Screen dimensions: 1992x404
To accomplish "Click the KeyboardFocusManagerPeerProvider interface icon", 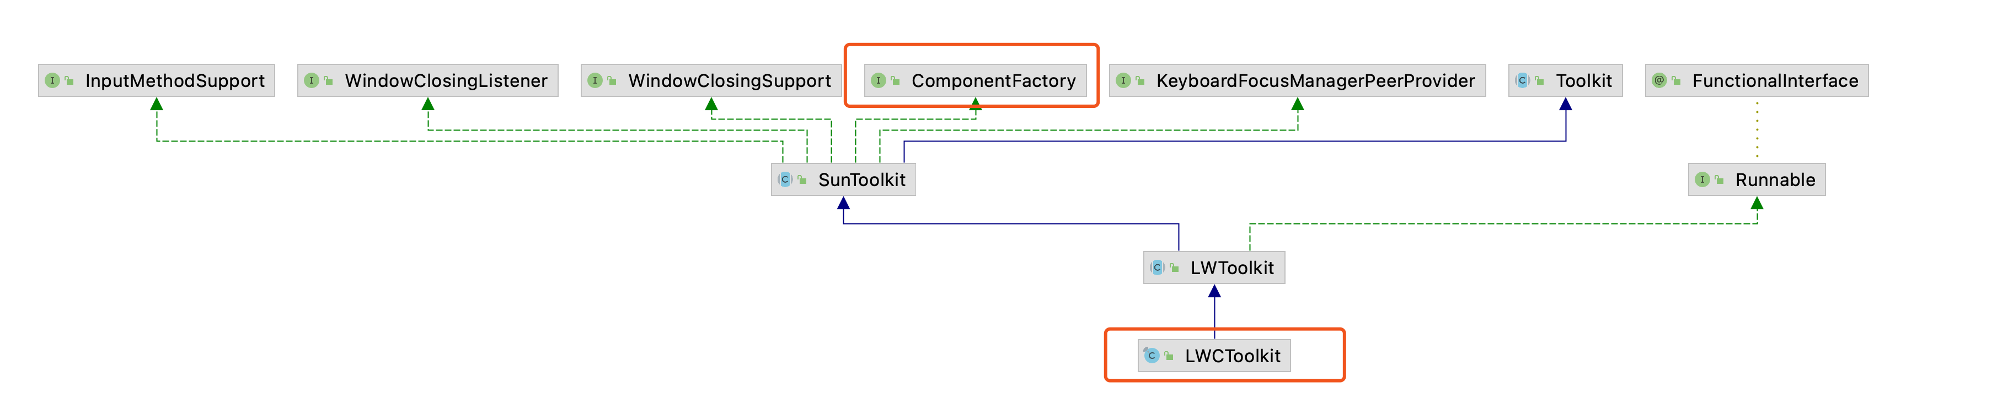I will pyautogui.click(x=1123, y=80).
